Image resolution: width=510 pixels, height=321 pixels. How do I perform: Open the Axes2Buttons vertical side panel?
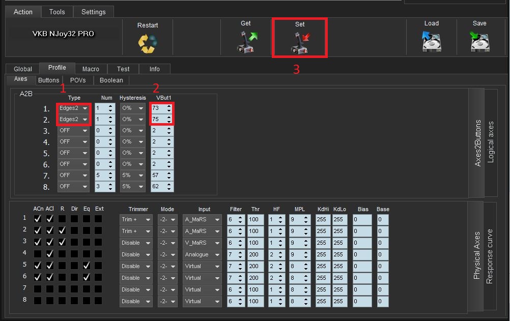pyautogui.click(x=477, y=143)
